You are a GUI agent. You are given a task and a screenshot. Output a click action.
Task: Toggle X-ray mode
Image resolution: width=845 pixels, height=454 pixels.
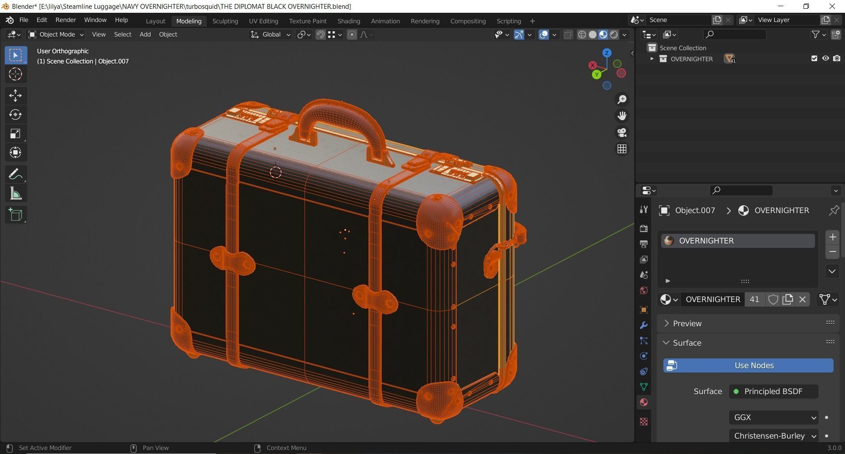pos(568,34)
